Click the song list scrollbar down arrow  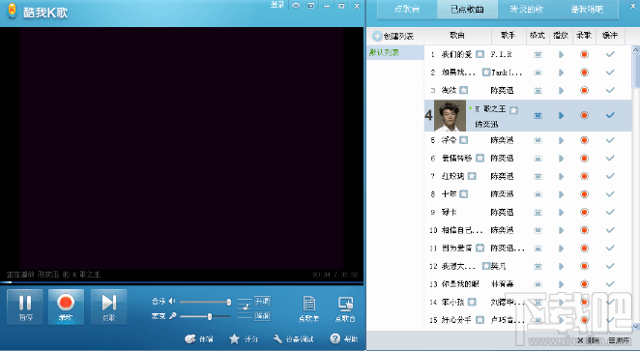(635, 326)
